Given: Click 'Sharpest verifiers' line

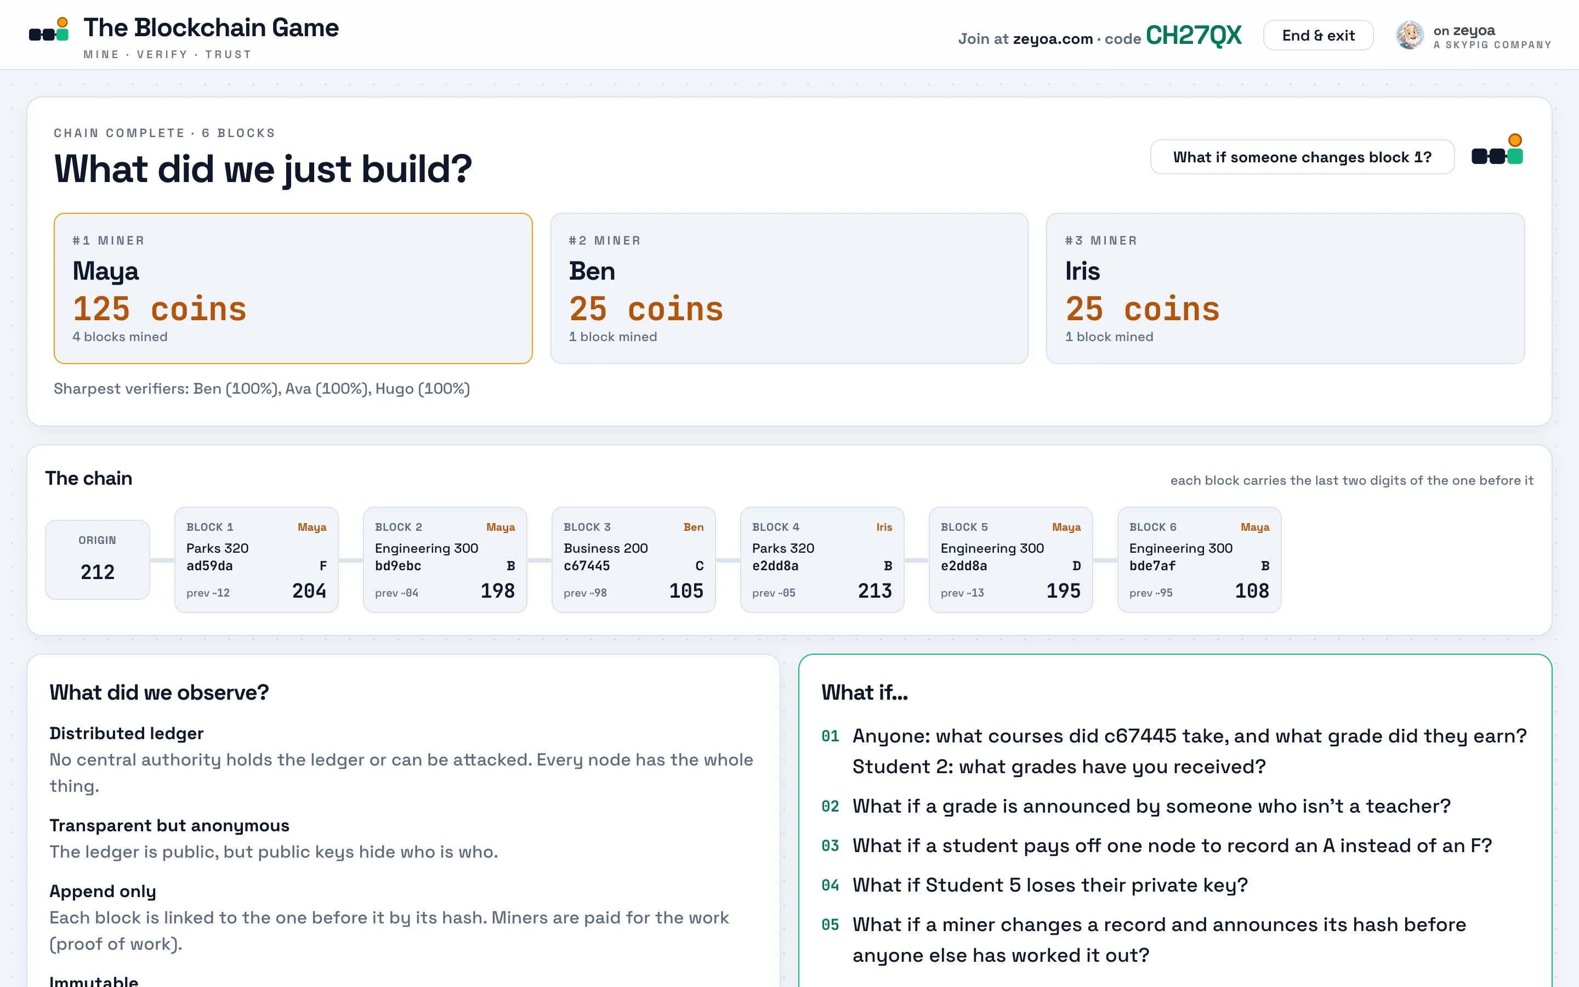Looking at the screenshot, I should coord(262,389).
